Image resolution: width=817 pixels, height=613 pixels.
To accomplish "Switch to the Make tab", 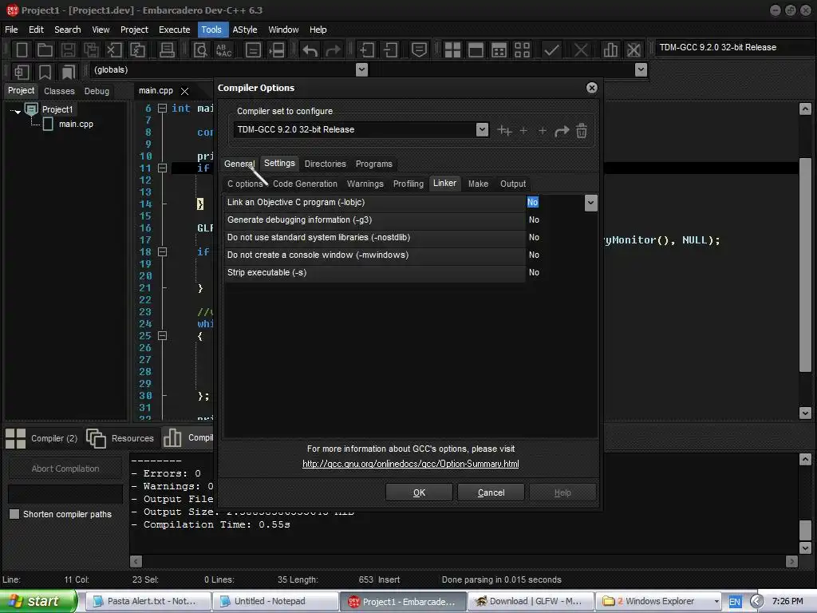I will 478,184.
